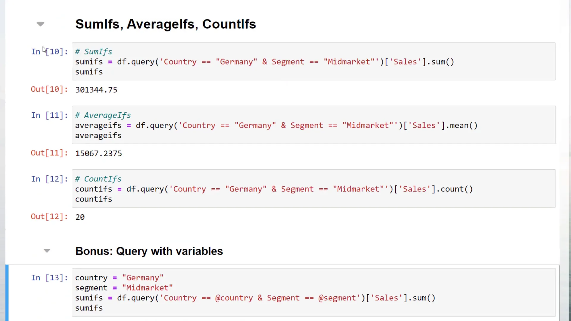Place cursor in averageifs df.query code line
The width and height of the screenshot is (571, 321).
coord(276,125)
